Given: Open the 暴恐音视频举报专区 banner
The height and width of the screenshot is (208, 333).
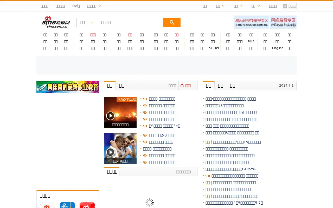Looking at the screenshot, I should 252,22.
